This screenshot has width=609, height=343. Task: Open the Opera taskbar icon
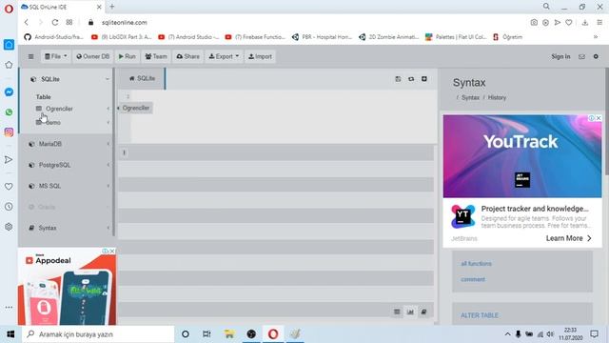pyautogui.click(x=273, y=334)
